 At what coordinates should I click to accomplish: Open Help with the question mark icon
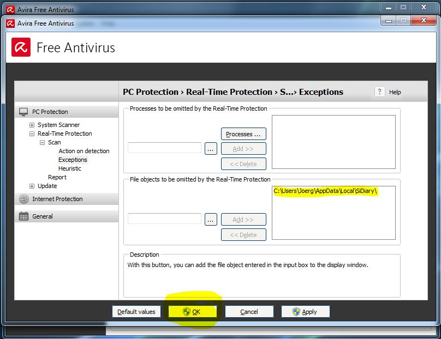pyautogui.click(x=379, y=92)
